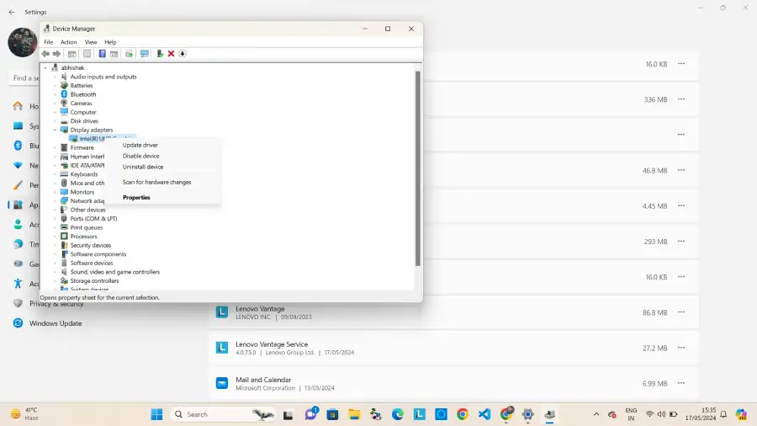Launch Microsoft Edge from the taskbar
Screen dimensions: 757x426
coord(398,414)
